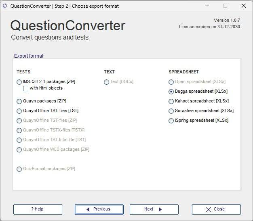Click the 'Convert questions and tests' subtitle
Viewport: 253px width, 221px height.
click(x=50, y=38)
